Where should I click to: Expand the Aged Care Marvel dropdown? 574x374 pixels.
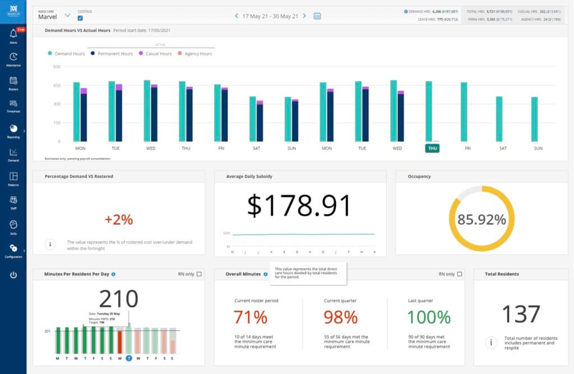pos(68,16)
